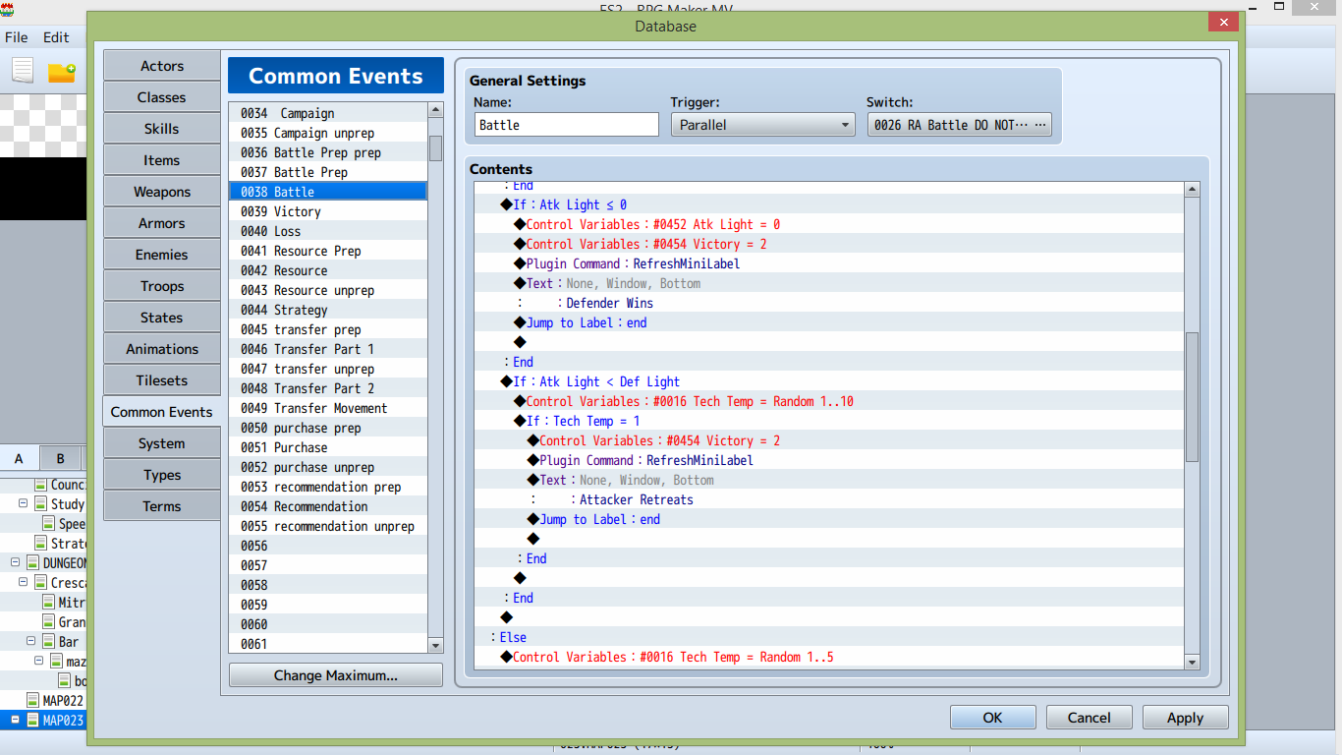Click the Open Project folder icon

pos(62,73)
